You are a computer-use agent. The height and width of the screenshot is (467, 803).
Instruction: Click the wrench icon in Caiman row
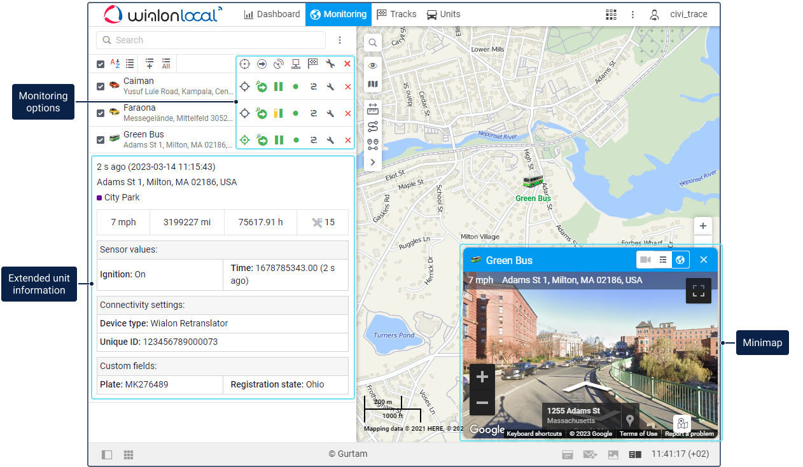[330, 87]
